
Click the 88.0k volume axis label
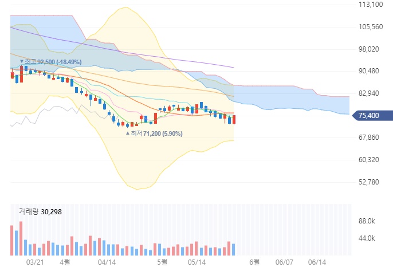pyautogui.click(x=367, y=221)
